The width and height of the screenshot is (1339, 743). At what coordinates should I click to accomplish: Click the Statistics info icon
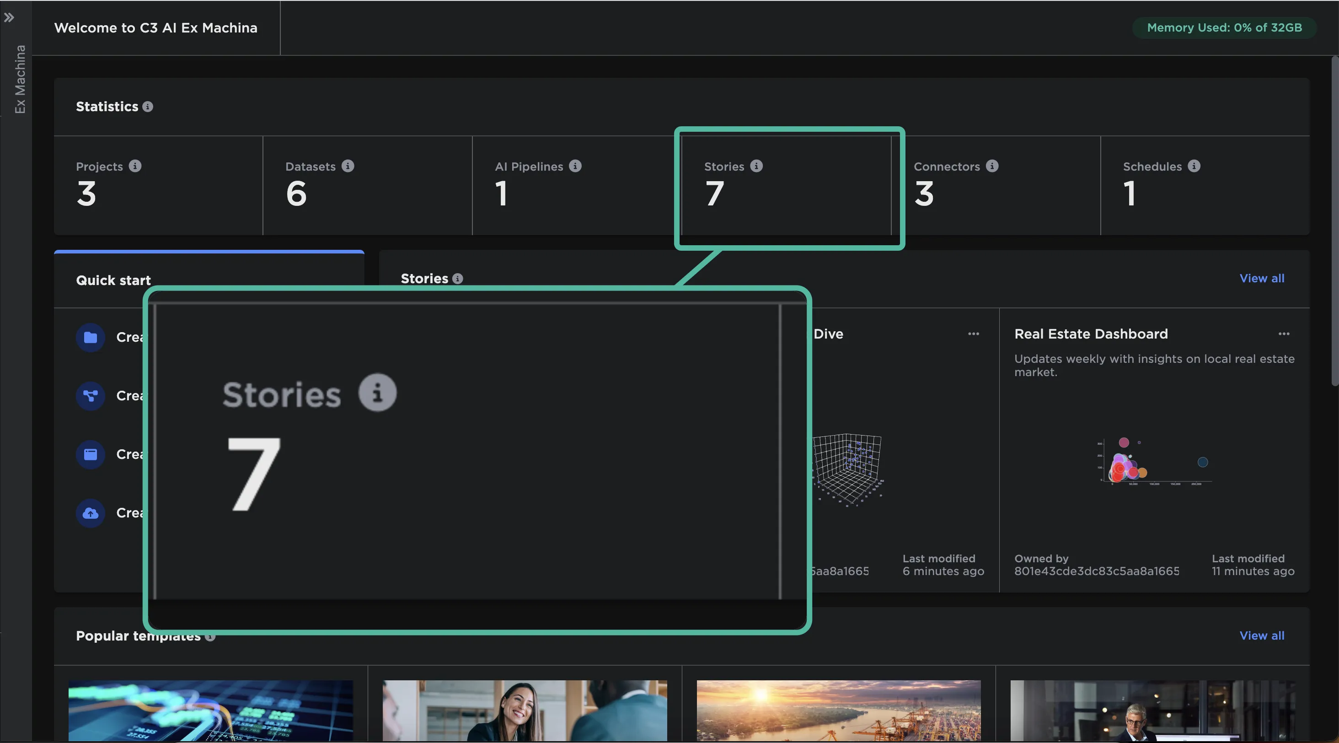pos(148,107)
